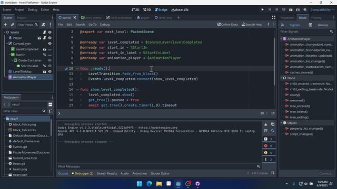Switch to the History tab
Screen dimensions: 337x189
pos(316,18)
